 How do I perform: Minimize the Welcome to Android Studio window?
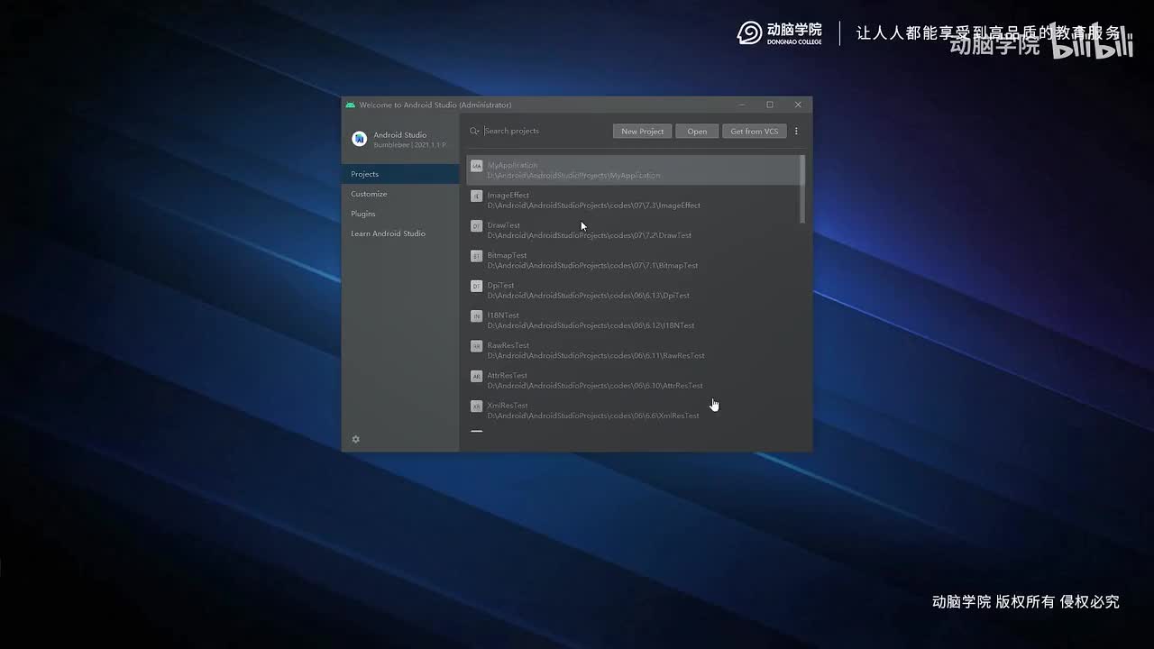pos(742,105)
